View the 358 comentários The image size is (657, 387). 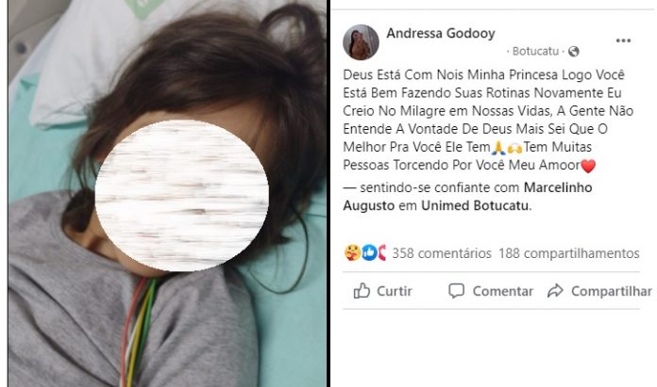(442, 253)
